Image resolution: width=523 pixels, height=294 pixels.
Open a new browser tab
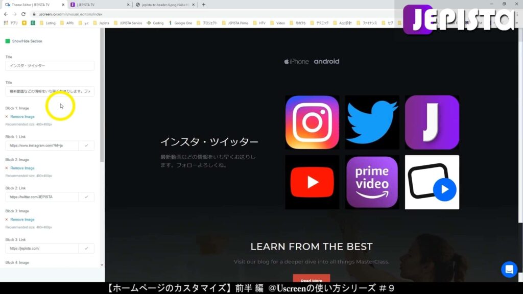click(203, 5)
